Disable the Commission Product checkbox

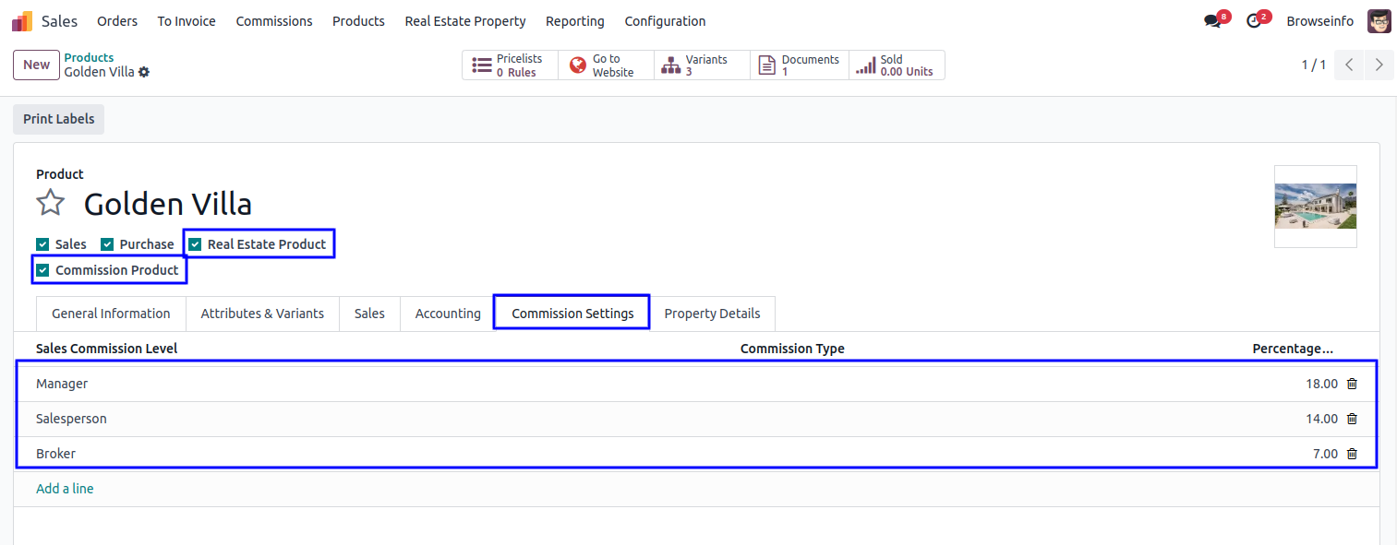pyautogui.click(x=42, y=270)
